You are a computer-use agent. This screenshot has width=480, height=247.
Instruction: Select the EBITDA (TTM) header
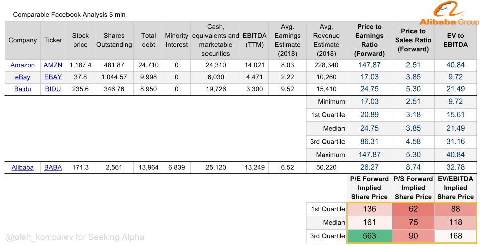255,40
